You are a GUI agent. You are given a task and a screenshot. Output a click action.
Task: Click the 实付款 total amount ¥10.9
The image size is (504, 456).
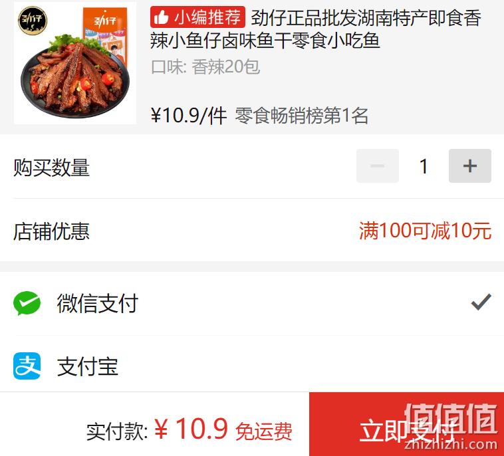(191, 429)
